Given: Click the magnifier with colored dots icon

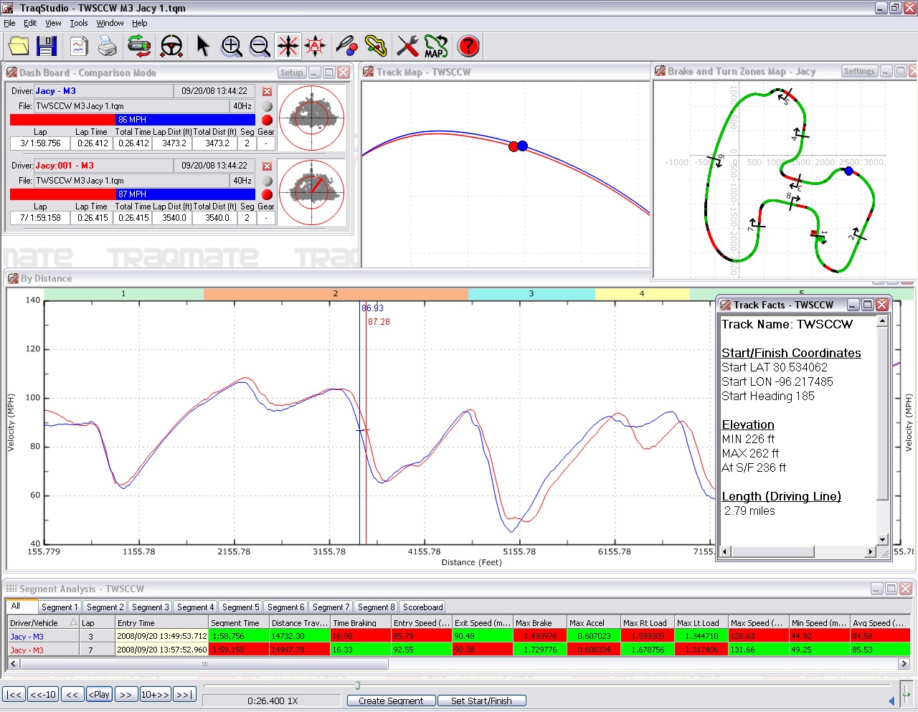Looking at the screenshot, I should point(347,47).
